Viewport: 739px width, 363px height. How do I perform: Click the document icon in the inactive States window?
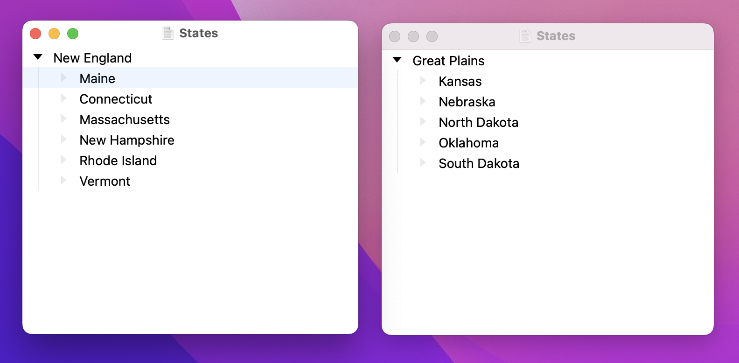(525, 36)
